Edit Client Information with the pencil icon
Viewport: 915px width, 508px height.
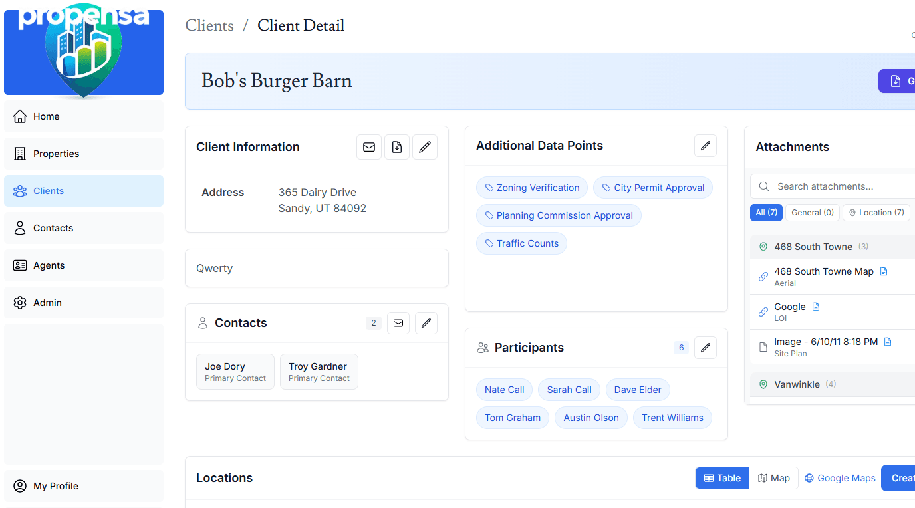pos(425,147)
